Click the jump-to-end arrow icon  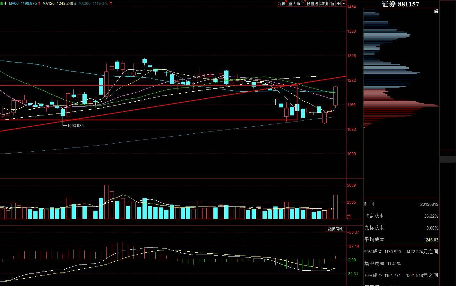338,4
